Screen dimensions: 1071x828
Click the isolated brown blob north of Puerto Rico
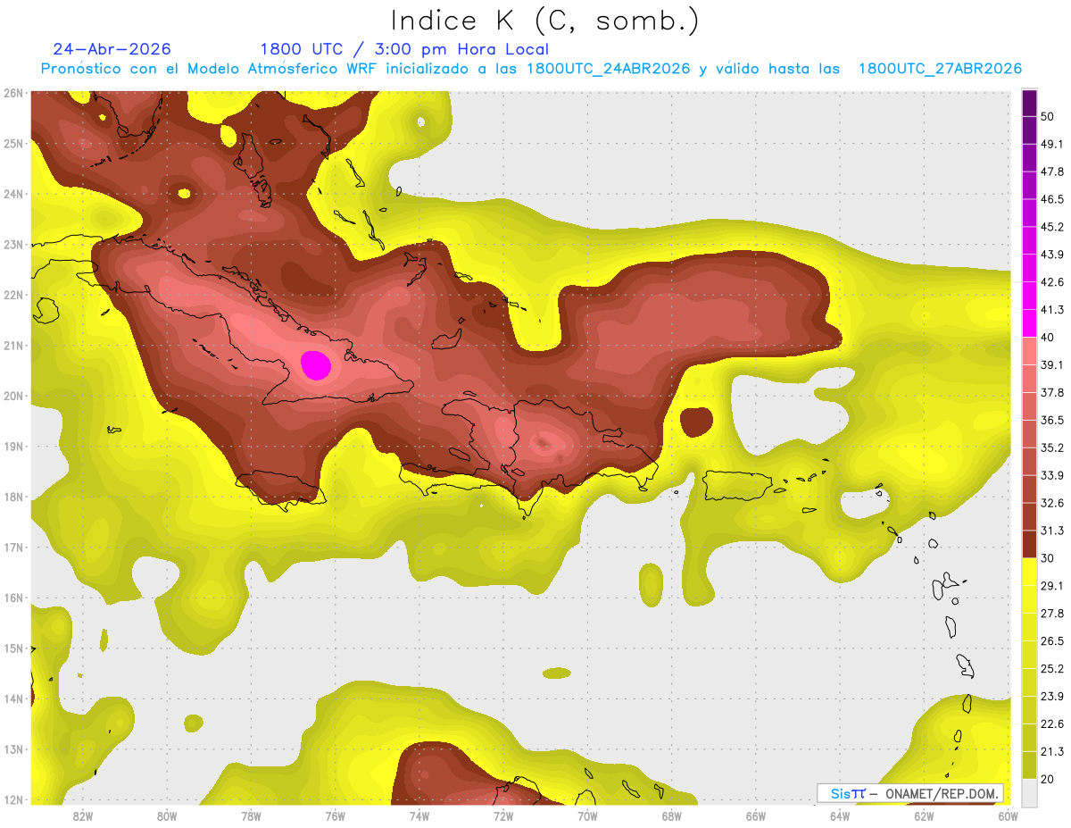coord(696,421)
